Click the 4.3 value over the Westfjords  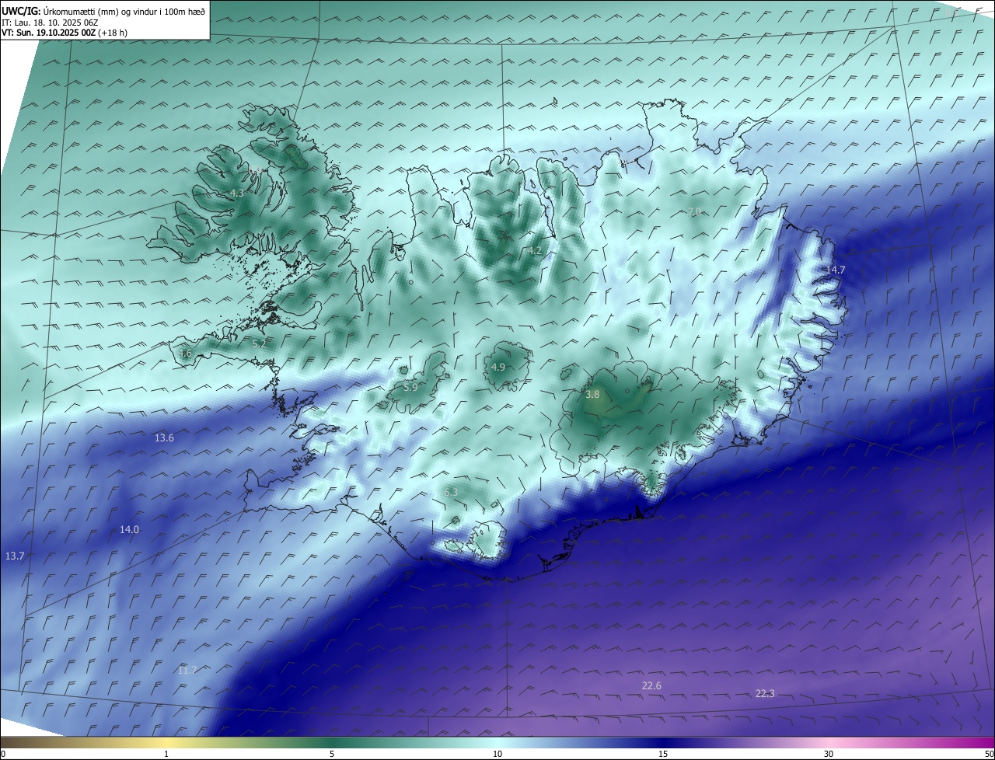click(x=237, y=193)
